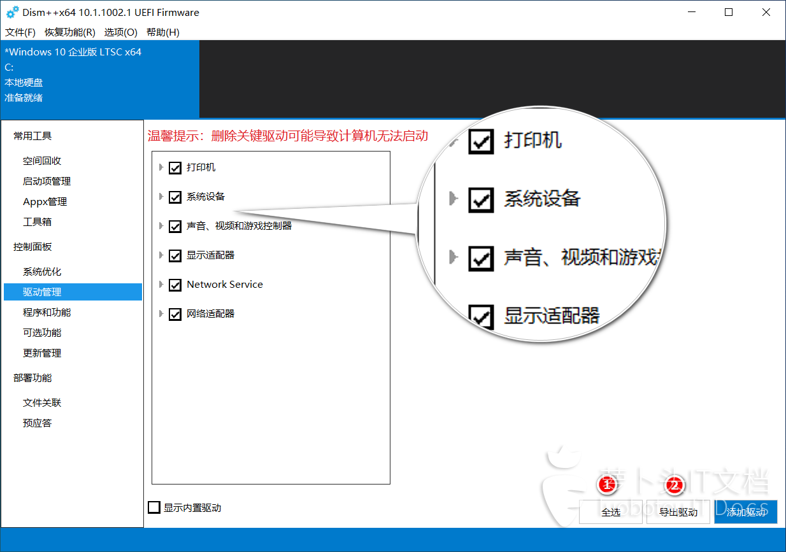Expand the 网络适配器 tree arrow
The height and width of the screenshot is (552, 786).
(x=161, y=314)
